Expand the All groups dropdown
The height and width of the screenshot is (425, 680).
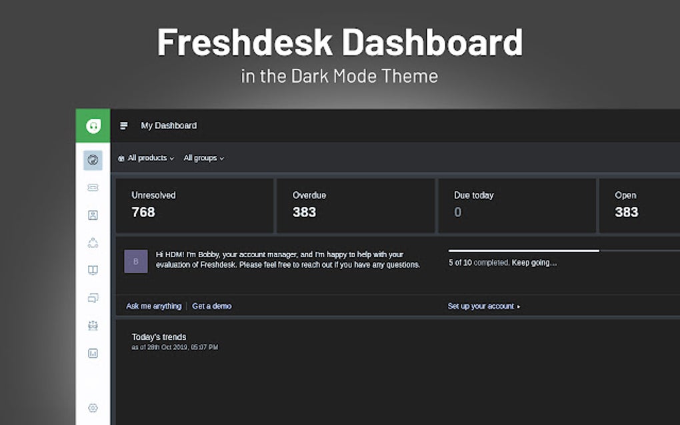coord(203,158)
